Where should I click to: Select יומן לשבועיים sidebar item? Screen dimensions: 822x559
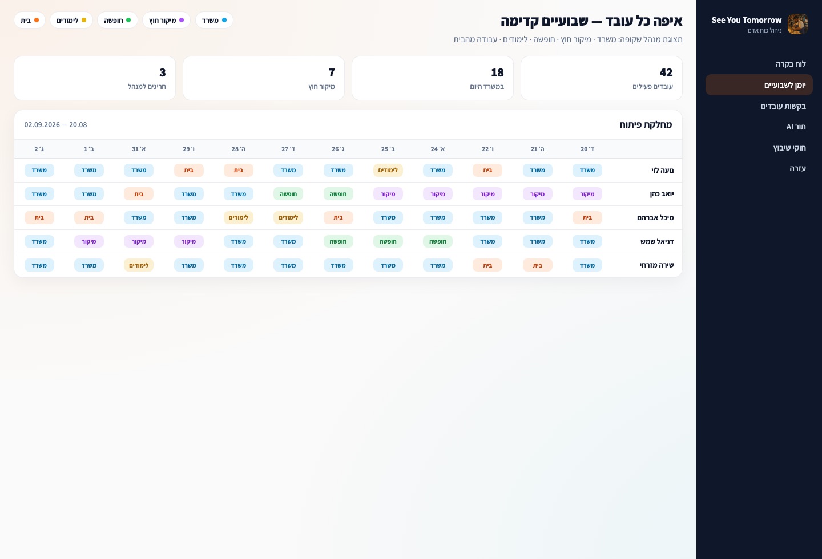click(759, 85)
